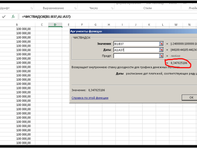Click inside the Даты input field
The width and height of the screenshot is (197, 148).
coord(136,50)
